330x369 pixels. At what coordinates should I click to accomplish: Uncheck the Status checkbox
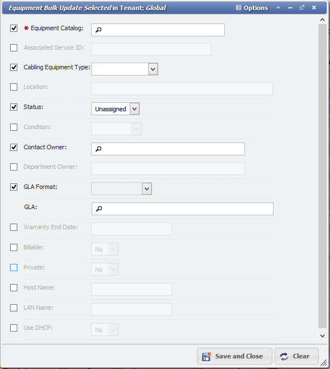[13, 107]
